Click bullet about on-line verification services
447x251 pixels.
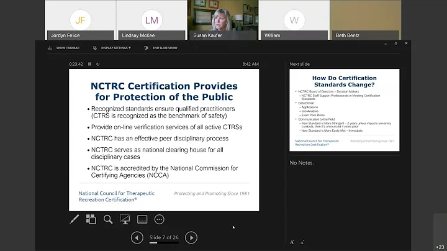(167, 127)
